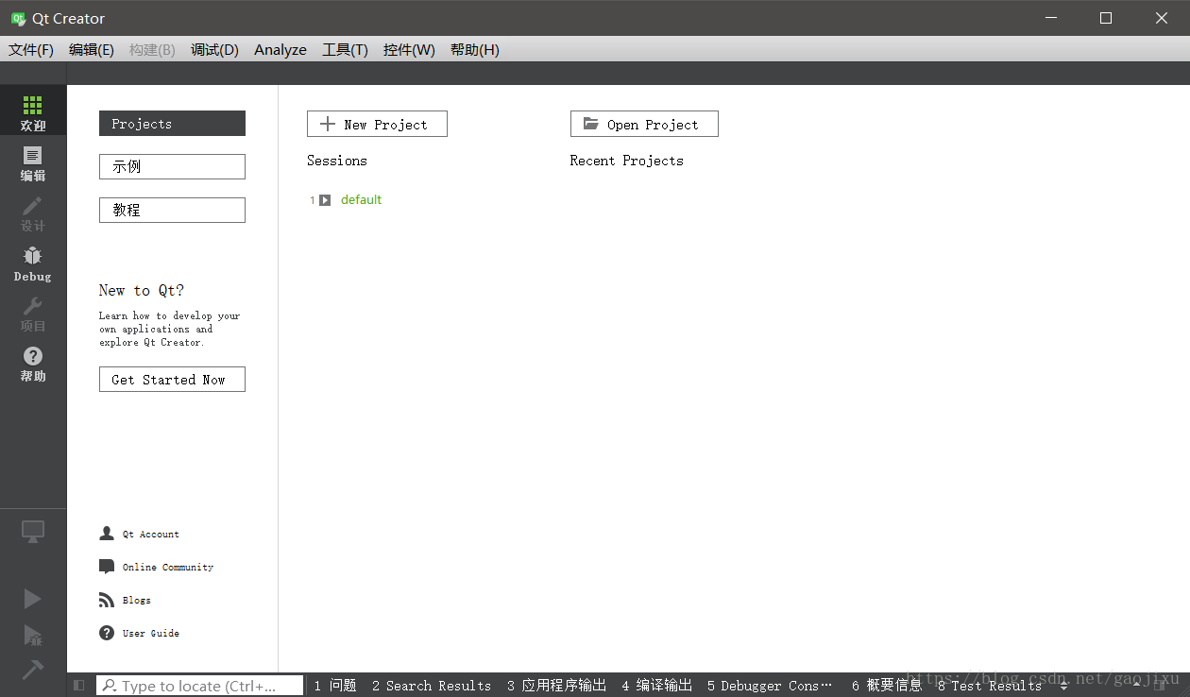Click the New to Qt? heading
Viewport: 1190px width, 697px height.
pos(142,291)
